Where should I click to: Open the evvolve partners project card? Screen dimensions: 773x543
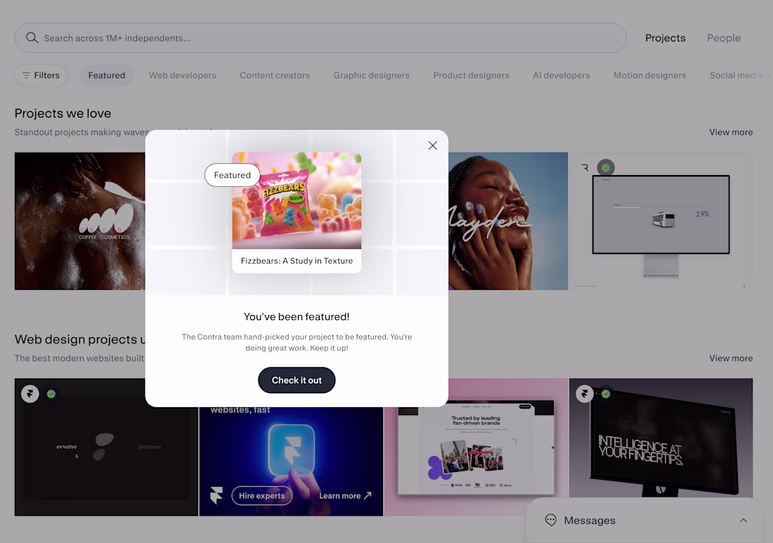click(106, 447)
